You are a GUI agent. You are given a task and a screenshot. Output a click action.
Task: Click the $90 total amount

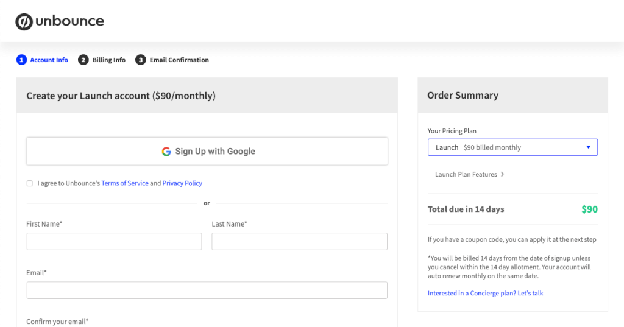pos(589,209)
